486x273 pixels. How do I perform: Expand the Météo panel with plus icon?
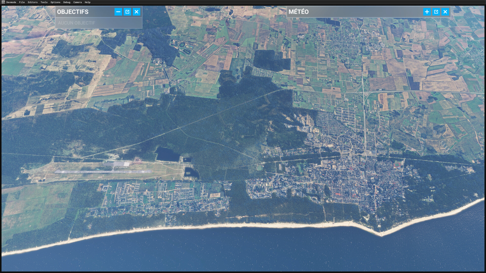point(427,12)
